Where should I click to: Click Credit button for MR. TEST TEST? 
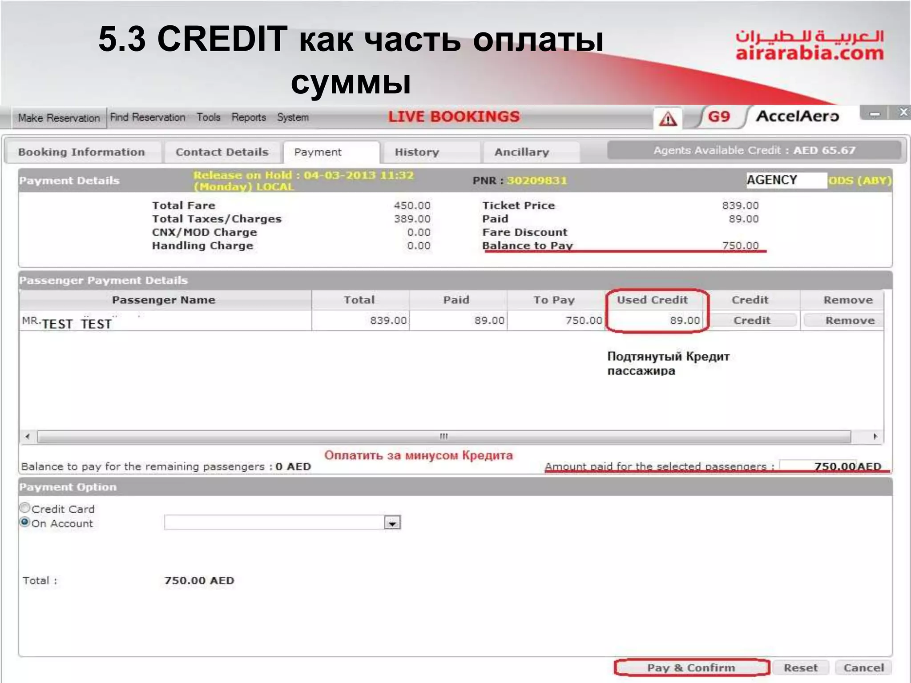point(752,320)
